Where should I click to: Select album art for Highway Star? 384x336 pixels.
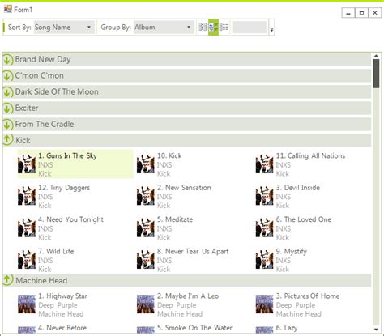pos(27,304)
